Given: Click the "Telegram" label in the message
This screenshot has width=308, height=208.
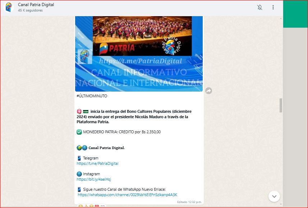Looking at the screenshot, I should click(x=91, y=158).
